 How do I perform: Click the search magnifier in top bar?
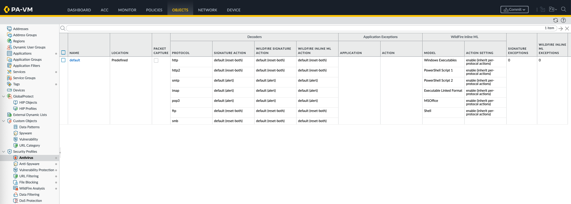(563, 10)
